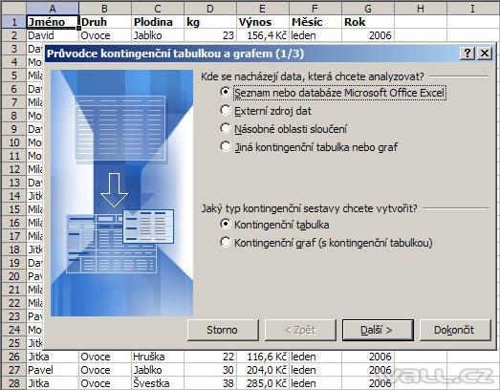Click header cell 'Výnos'
Image resolution: width=500 pixels, height=390 pixels.
263,22
